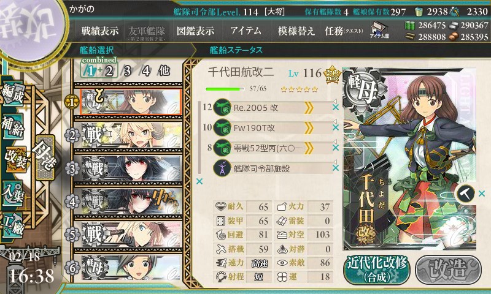
Task: Open the 工廠 factory sidebar icon
Action: (x=13, y=225)
